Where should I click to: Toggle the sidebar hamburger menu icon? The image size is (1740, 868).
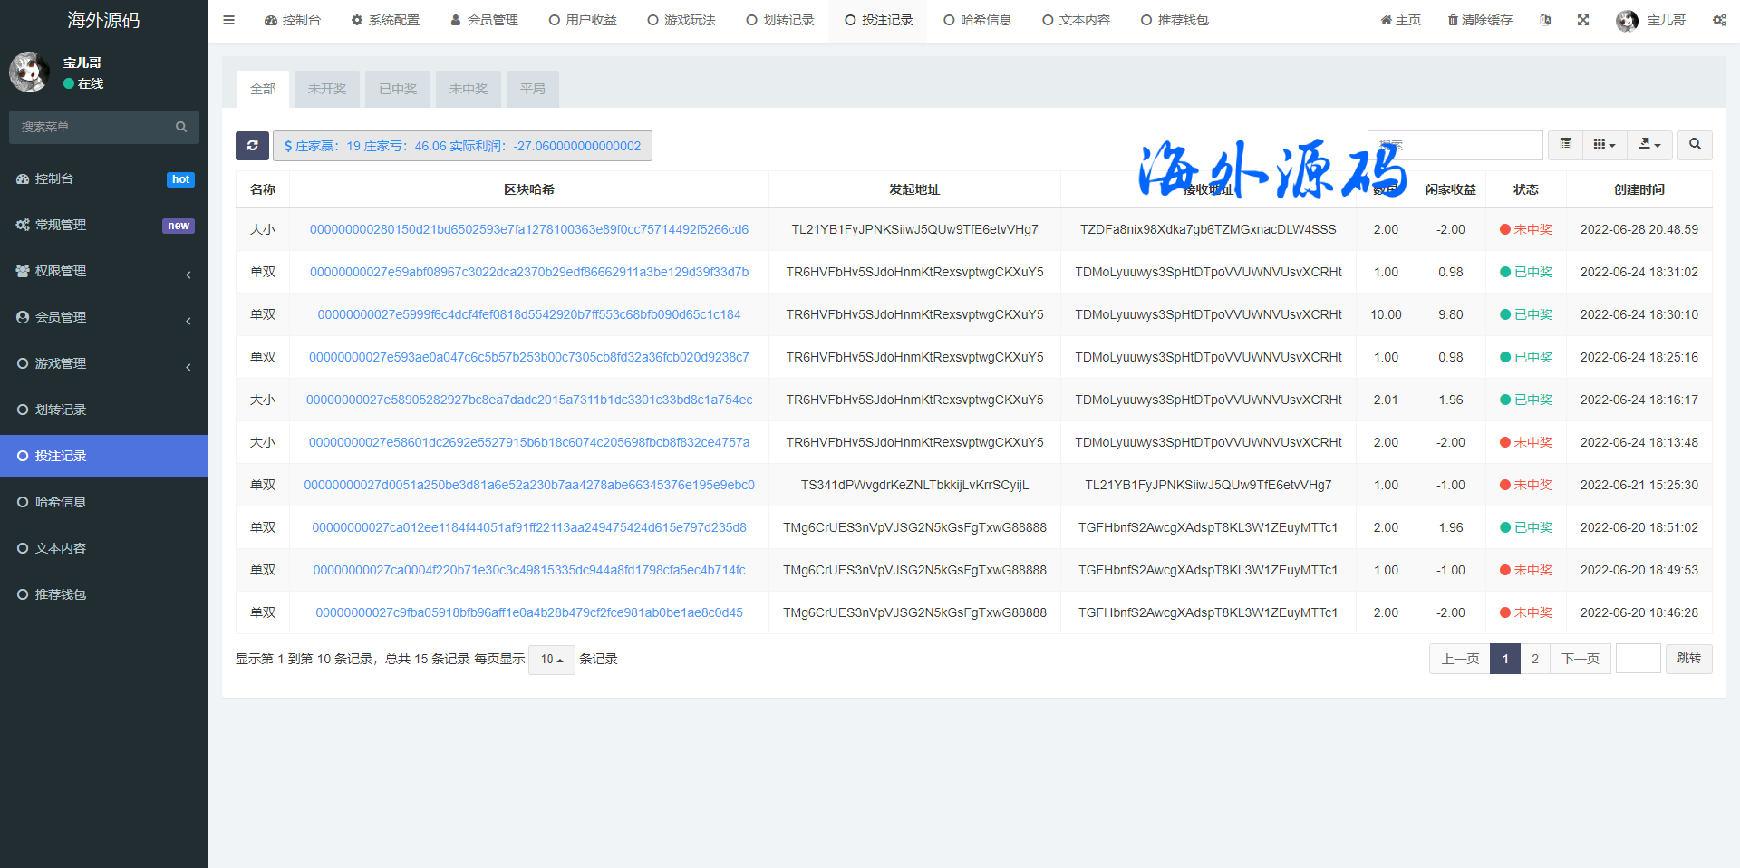229,20
